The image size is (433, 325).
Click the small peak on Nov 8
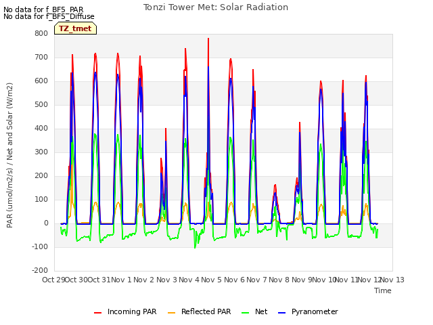click(x=275, y=185)
